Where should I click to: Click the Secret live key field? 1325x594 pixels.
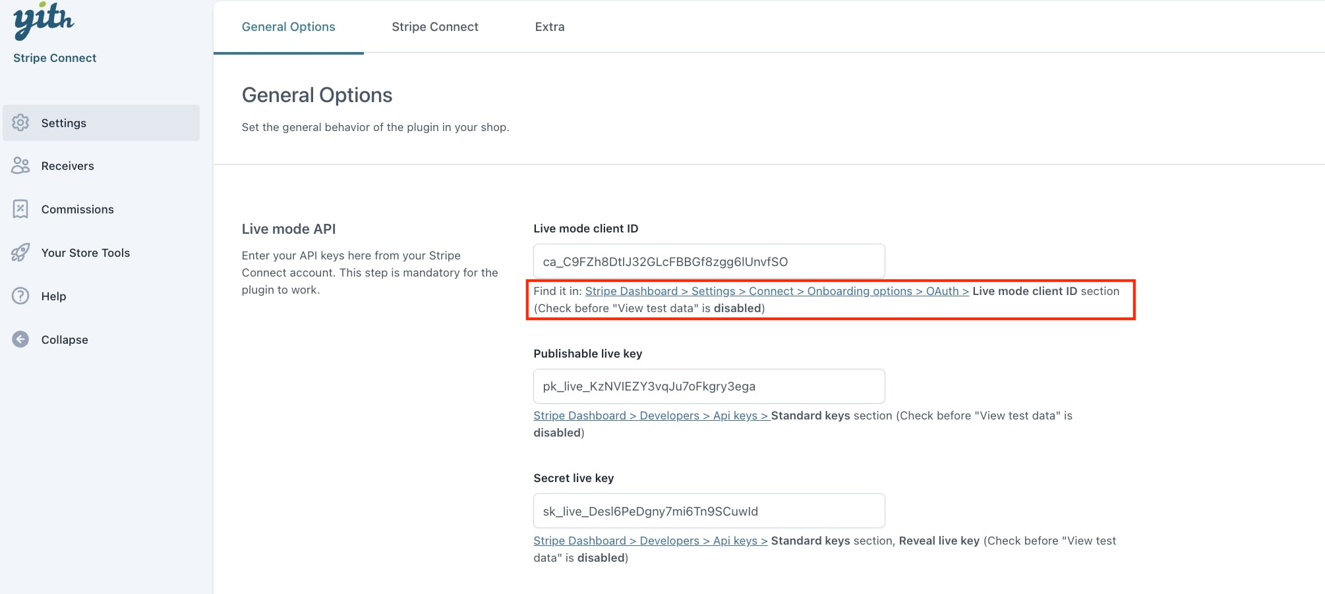click(x=709, y=511)
